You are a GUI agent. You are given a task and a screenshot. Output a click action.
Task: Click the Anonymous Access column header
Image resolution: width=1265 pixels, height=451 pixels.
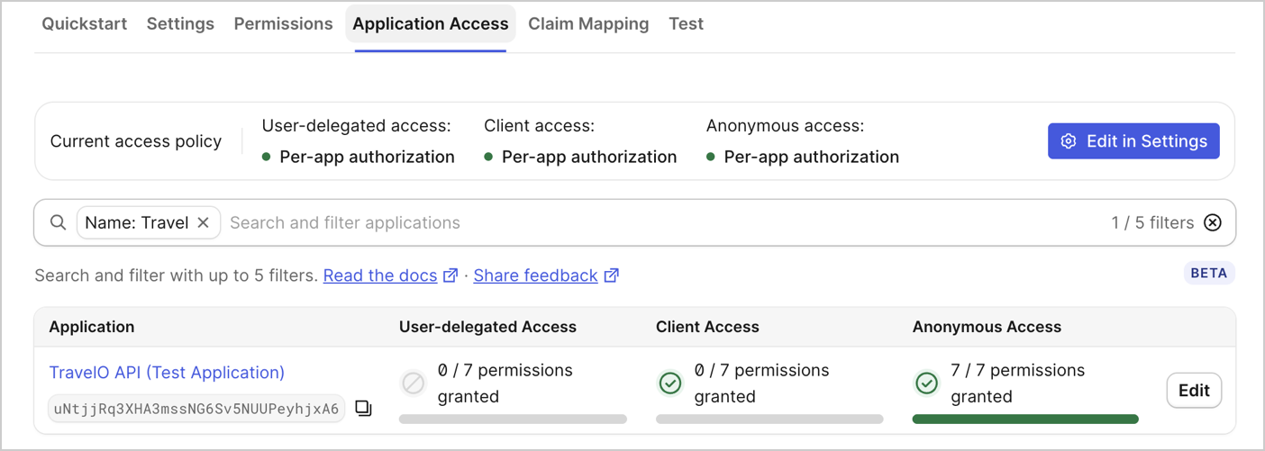click(987, 327)
